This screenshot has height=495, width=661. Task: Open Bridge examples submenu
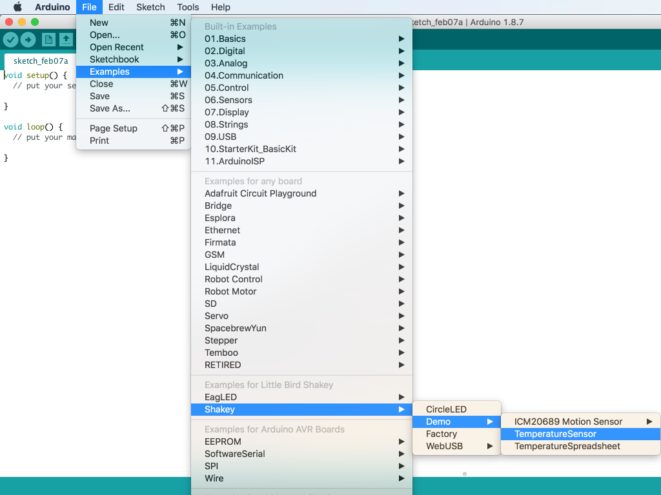coord(302,206)
